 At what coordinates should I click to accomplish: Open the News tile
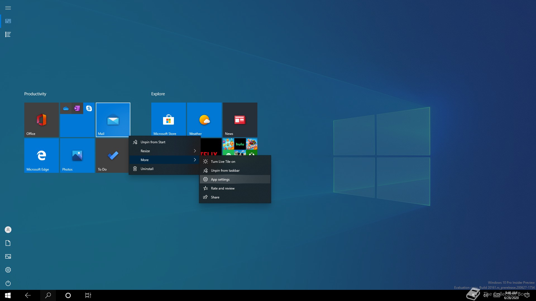coord(240,120)
